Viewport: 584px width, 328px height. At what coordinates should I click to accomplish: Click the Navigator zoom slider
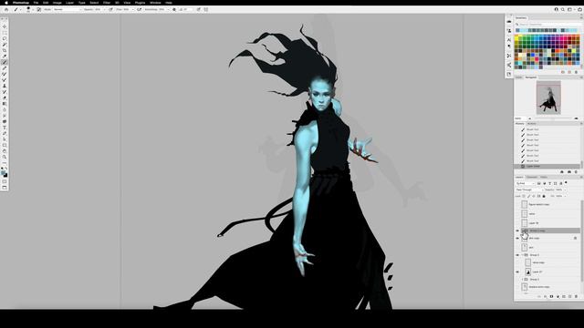(553, 118)
